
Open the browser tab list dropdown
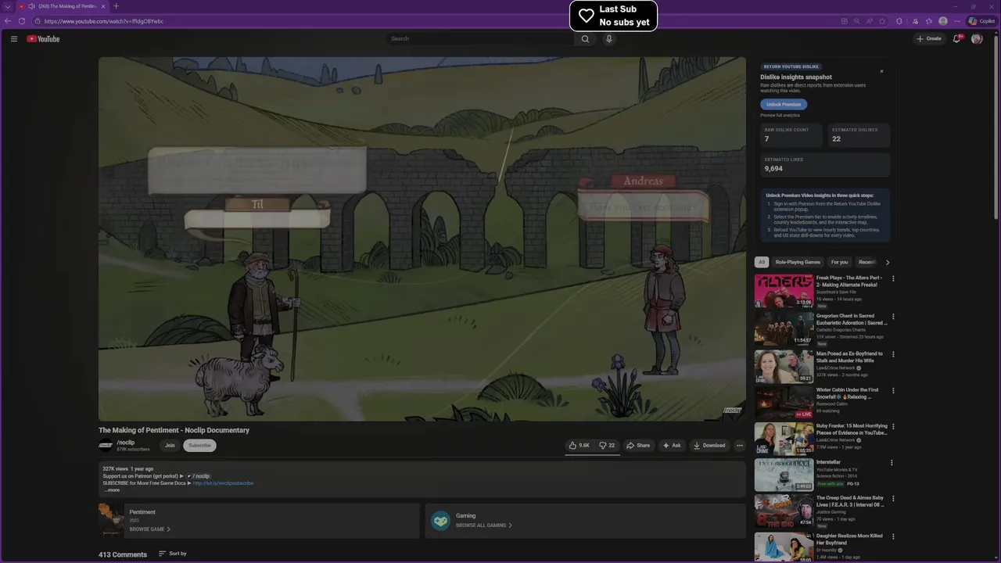tap(8, 6)
